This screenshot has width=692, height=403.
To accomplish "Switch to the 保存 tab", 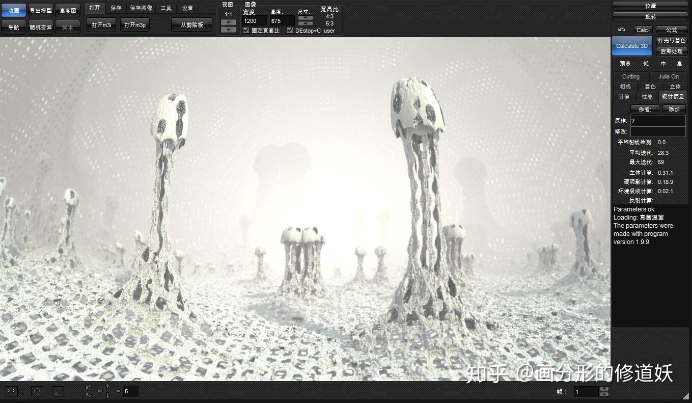I will coord(116,8).
